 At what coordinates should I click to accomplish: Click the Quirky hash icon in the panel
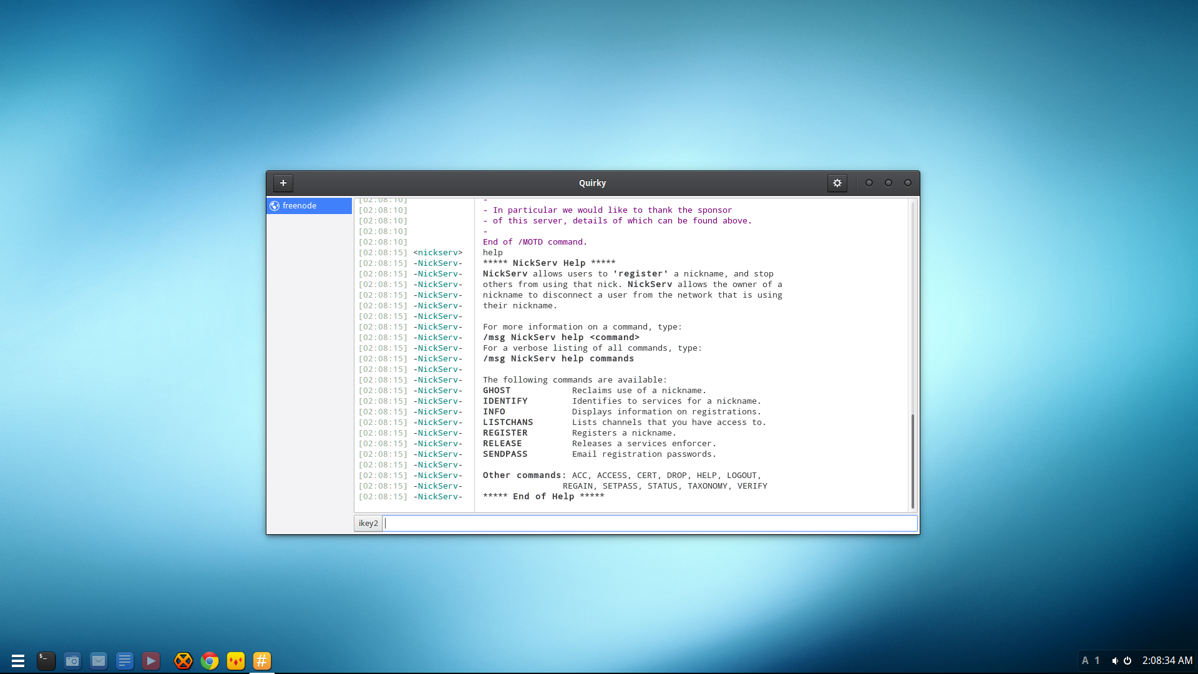click(x=262, y=661)
